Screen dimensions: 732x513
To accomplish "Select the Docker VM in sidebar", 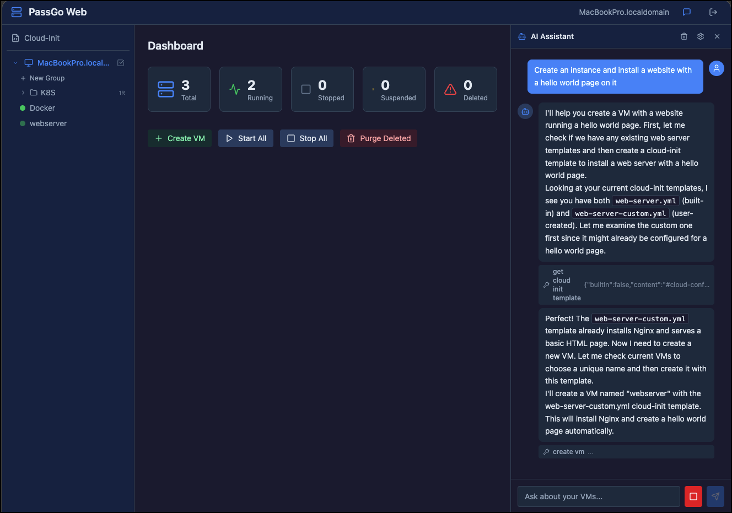I will [42, 108].
